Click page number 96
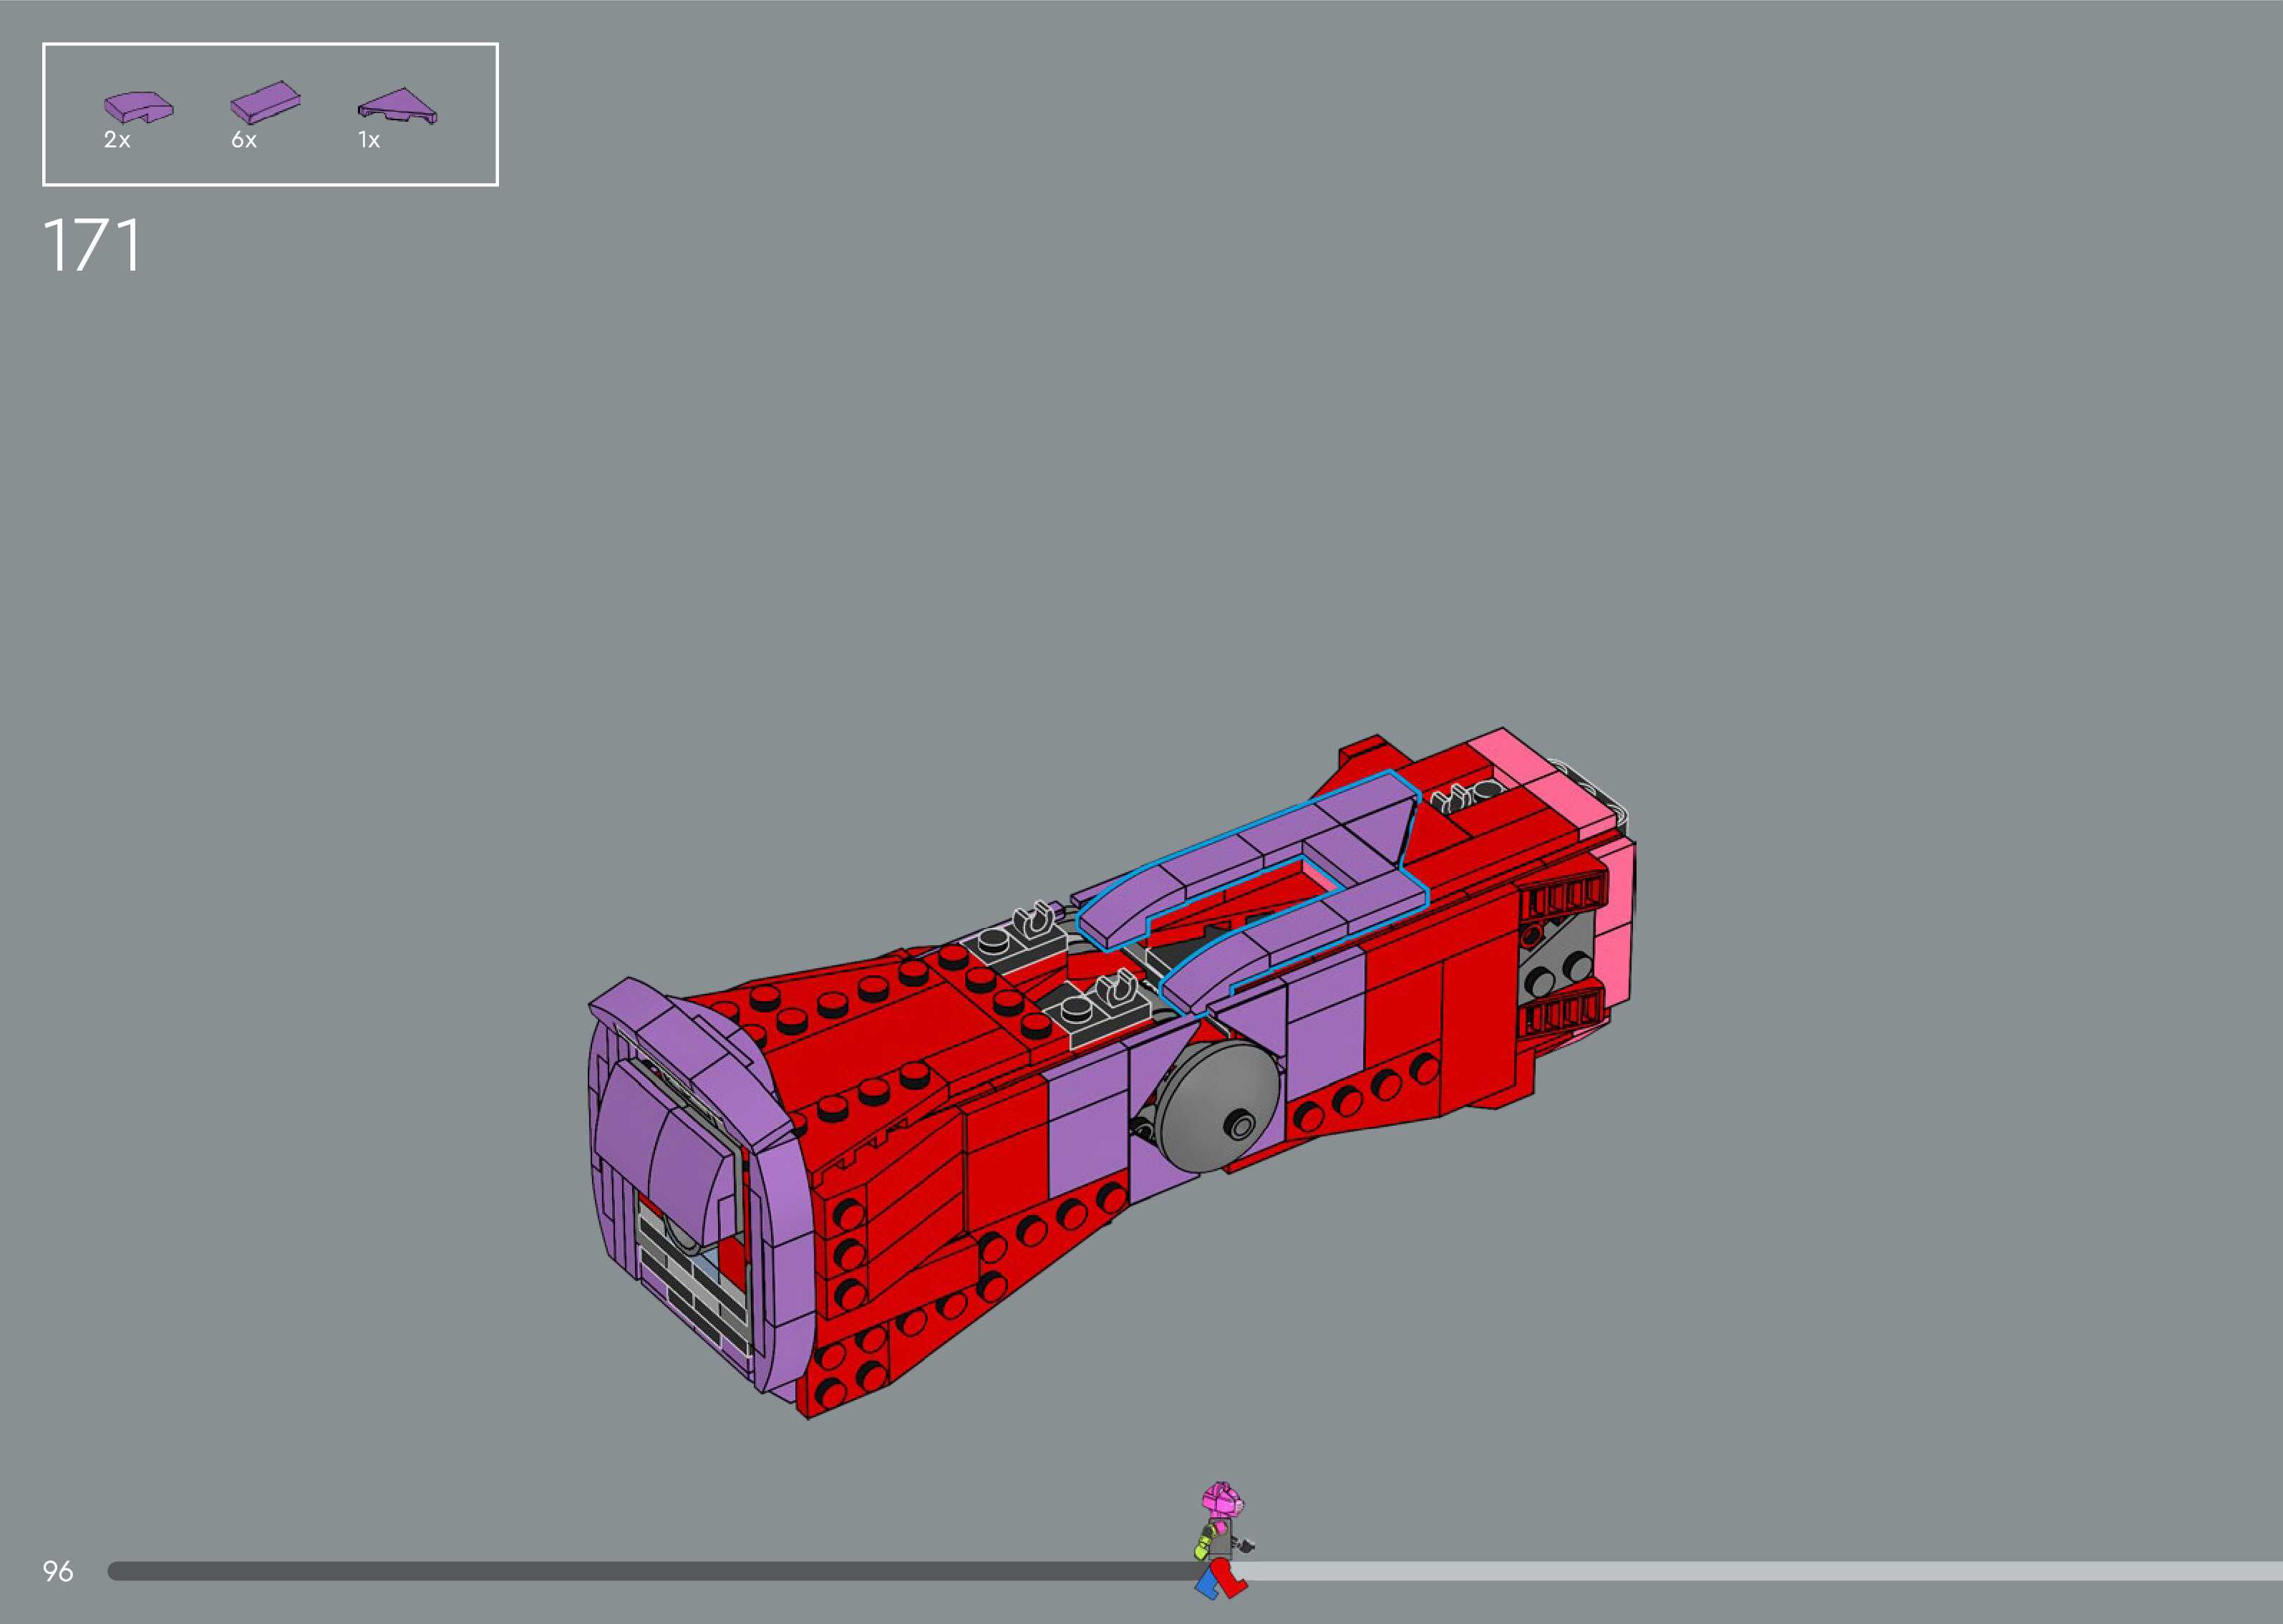This screenshot has height=1624, width=2283. pyautogui.click(x=58, y=1571)
